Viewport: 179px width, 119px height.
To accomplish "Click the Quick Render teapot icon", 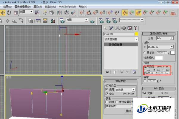I will pyautogui.click(x=92, y=21).
